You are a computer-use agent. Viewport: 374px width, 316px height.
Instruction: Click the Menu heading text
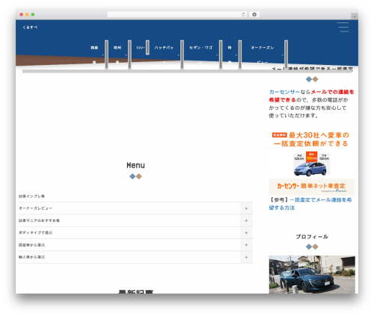pos(135,165)
